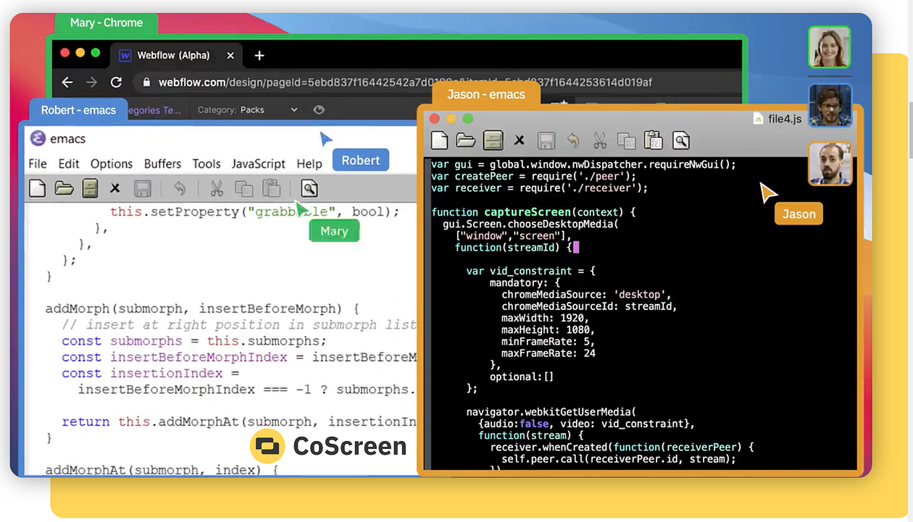Click Undo arrow icon in Jason's emacs toolbar
Image resolution: width=913 pixels, height=522 pixels.
point(573,140)
